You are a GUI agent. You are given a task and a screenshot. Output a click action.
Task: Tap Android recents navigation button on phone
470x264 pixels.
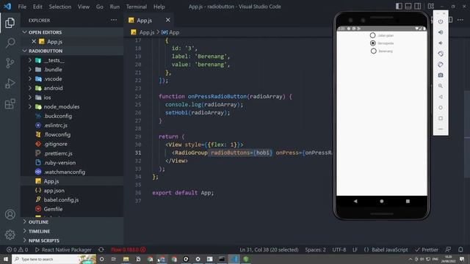(408, 201)
